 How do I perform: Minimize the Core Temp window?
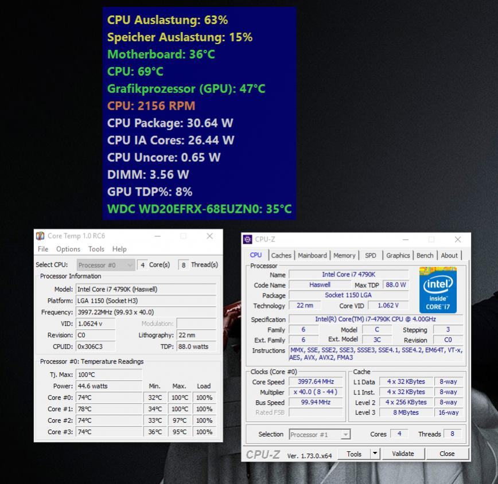158,236
